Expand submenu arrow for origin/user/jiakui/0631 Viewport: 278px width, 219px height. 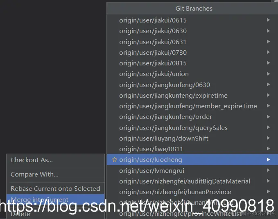pos(268,42)
